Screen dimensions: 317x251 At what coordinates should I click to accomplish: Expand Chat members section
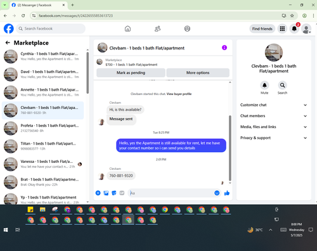pos(273,116)
